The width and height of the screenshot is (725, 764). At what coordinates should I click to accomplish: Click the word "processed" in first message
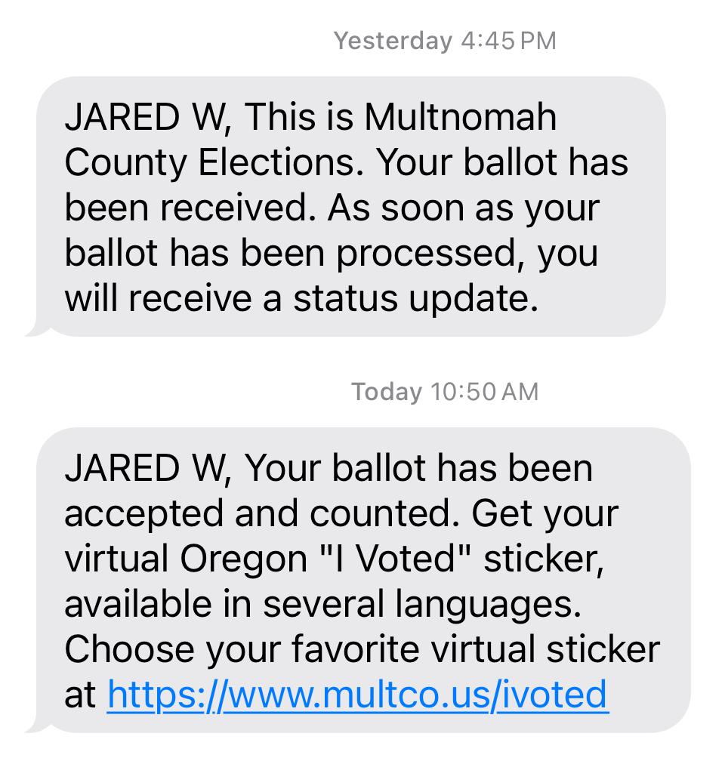427,254
